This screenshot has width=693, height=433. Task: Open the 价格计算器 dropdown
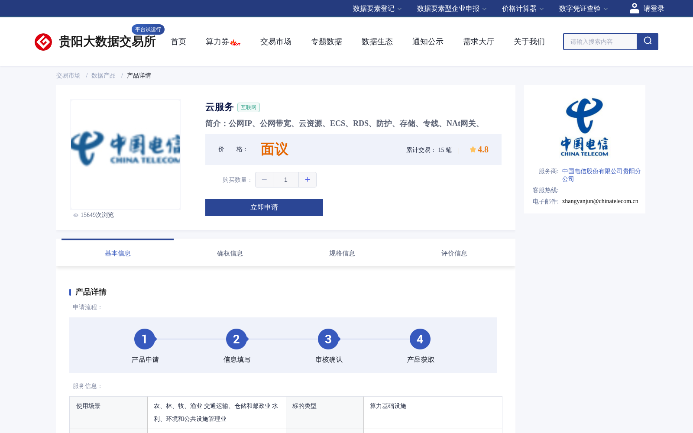point(523,9)
